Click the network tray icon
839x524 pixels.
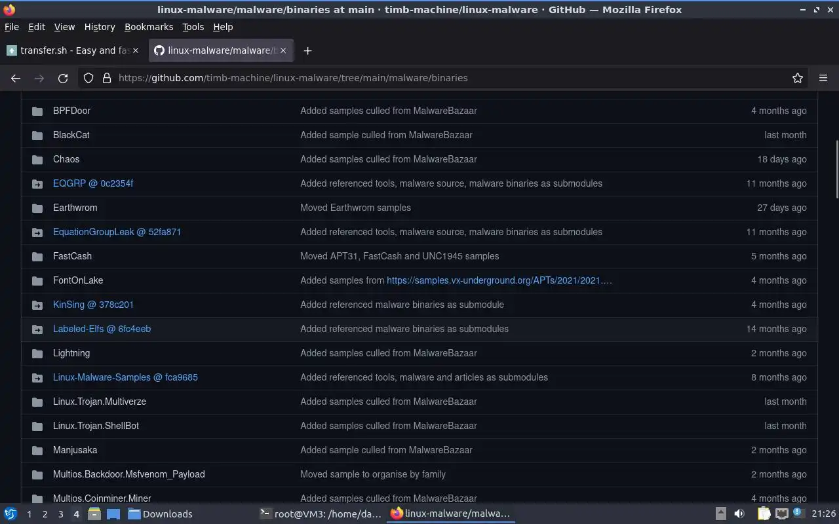[782, 514]
